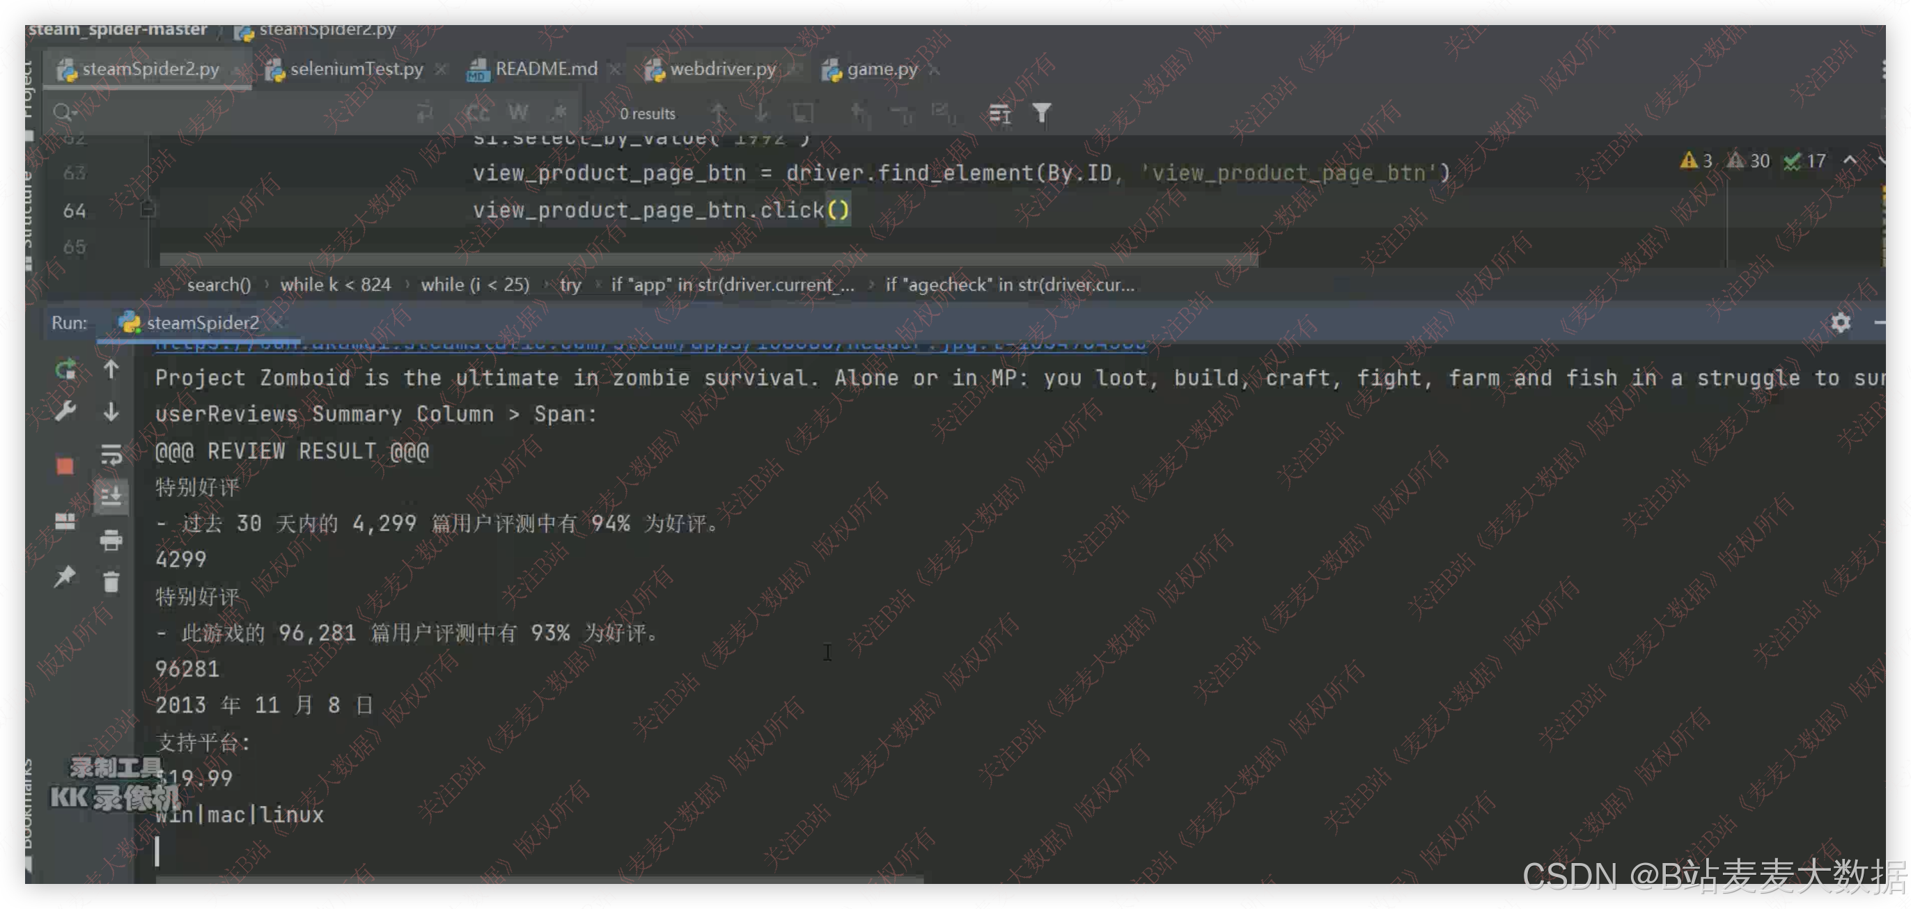This screenshot has height=909, width=1911.
Task: Clear console output with trash icon
Action: click(111, 582)
